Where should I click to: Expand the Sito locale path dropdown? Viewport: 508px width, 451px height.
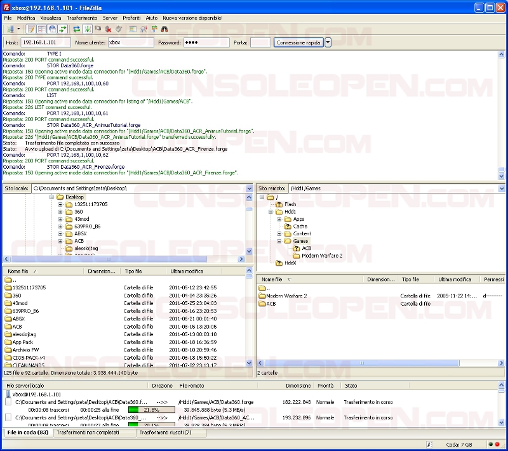(250, 188)
